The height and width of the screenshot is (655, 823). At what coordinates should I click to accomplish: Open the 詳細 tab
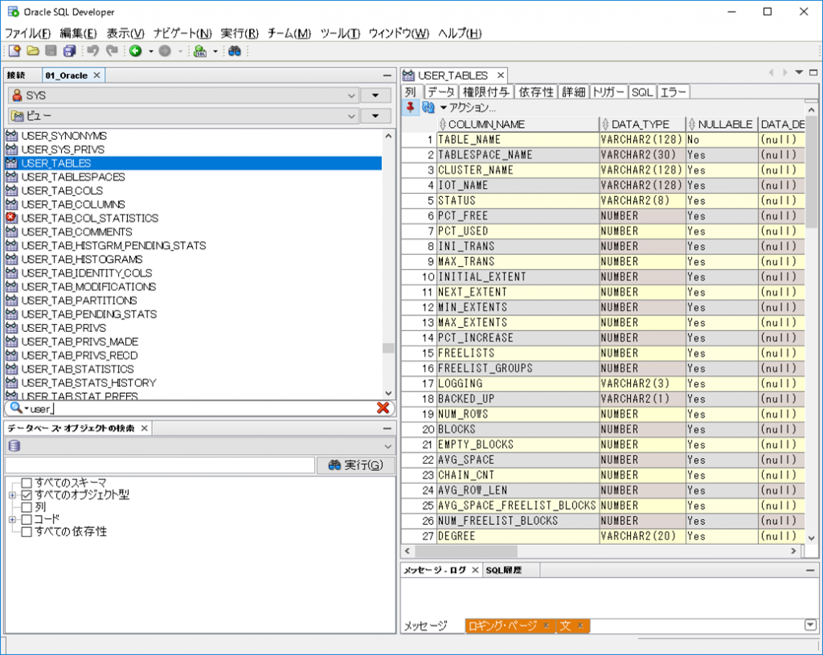(573, 92)
